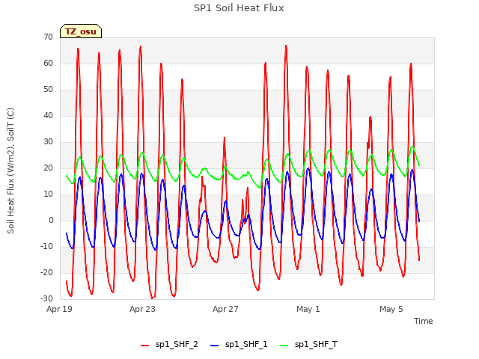Click the 50 y-axis tick label
479x359 pixels.
(48, 90)
